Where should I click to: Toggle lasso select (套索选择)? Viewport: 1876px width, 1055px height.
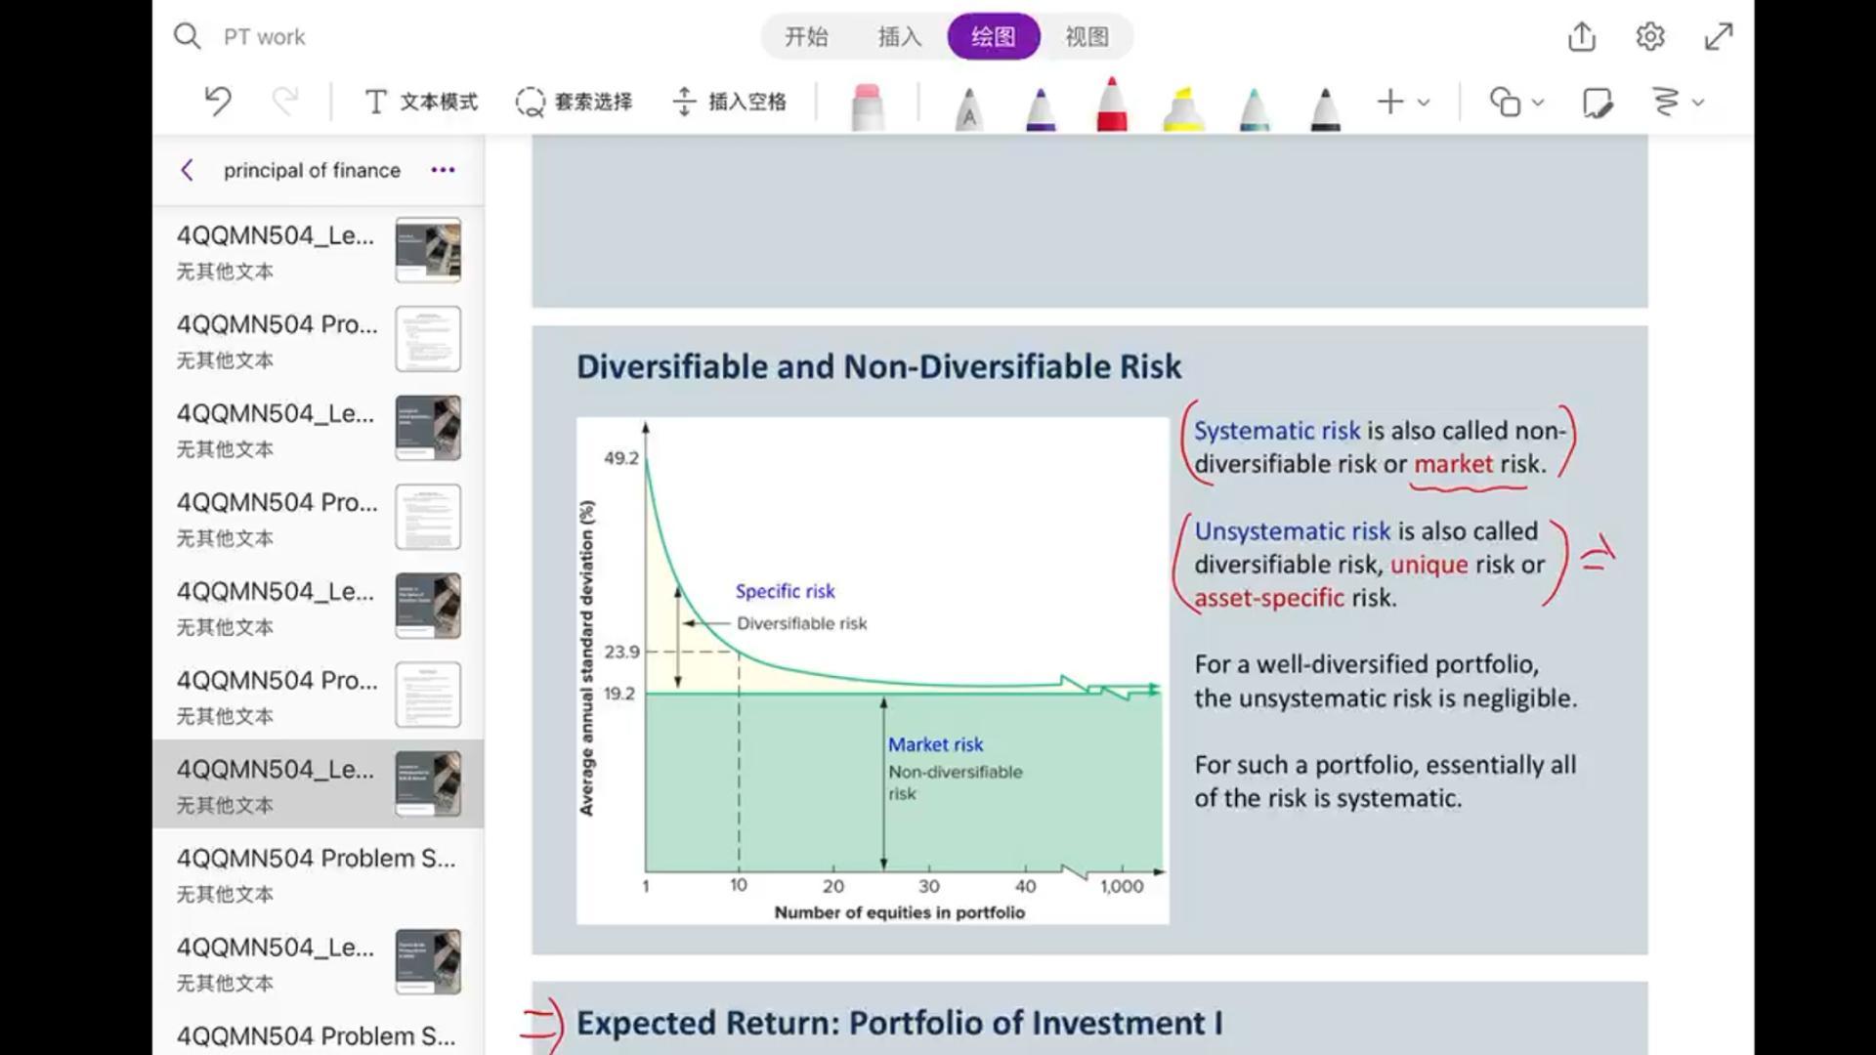point(575,102)
